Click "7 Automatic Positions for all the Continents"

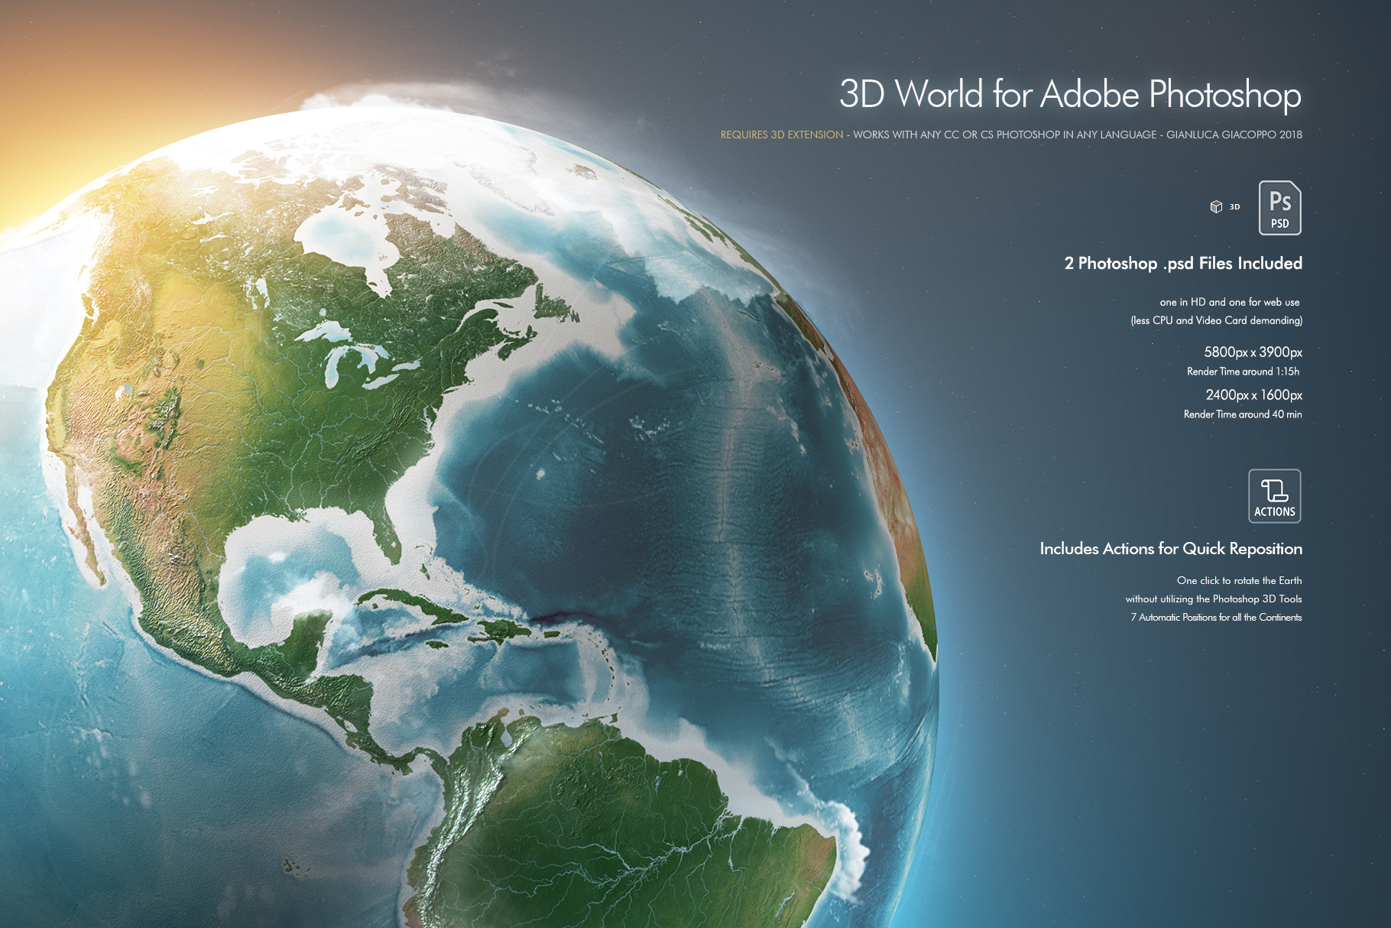point(1215,618)
